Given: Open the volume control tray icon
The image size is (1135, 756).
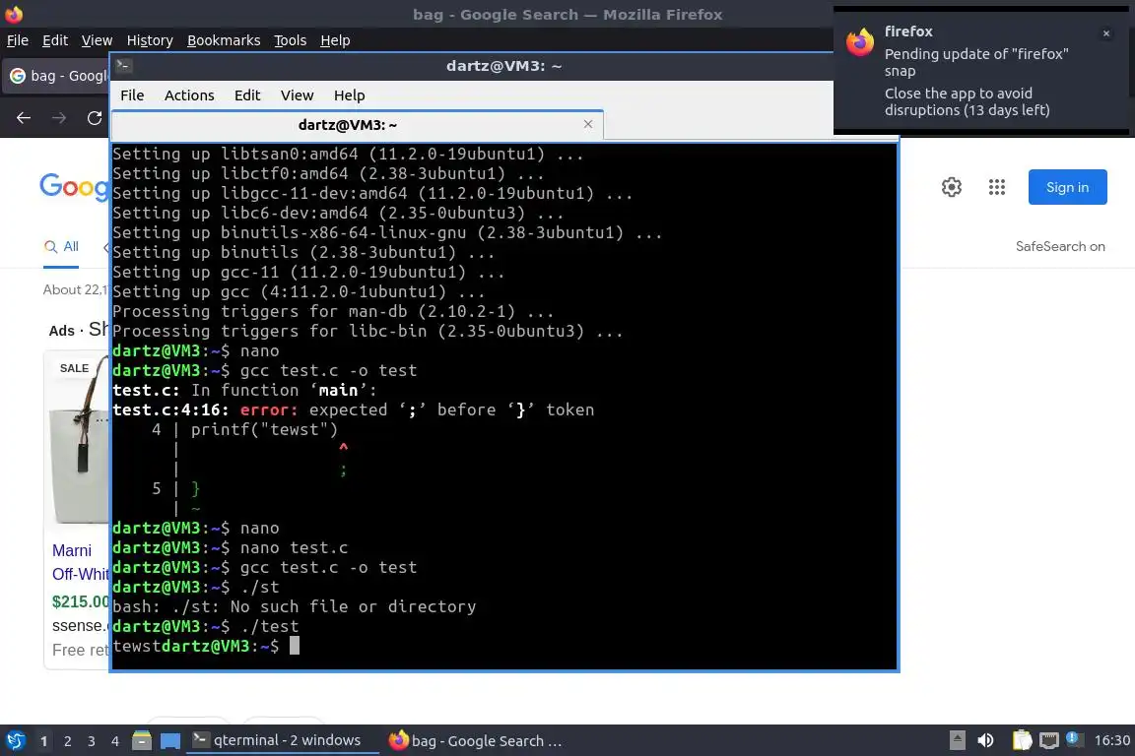Looking at the screenshot, I should pyautogui.click(x=985, y=740).
